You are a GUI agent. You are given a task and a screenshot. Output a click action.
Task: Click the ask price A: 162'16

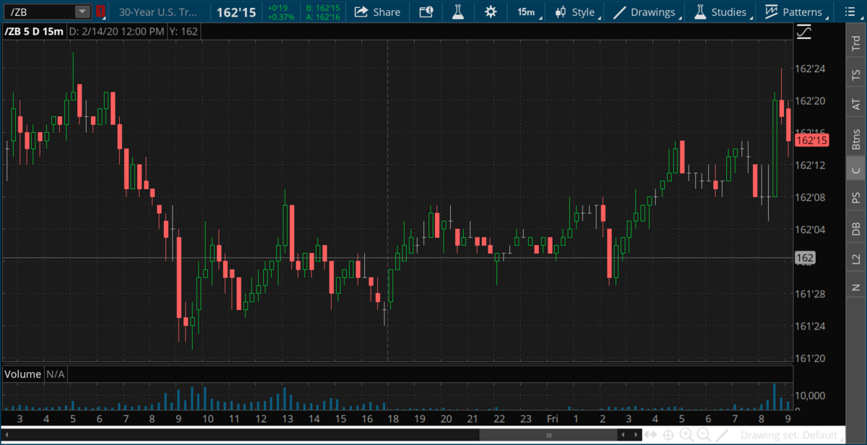323,16
